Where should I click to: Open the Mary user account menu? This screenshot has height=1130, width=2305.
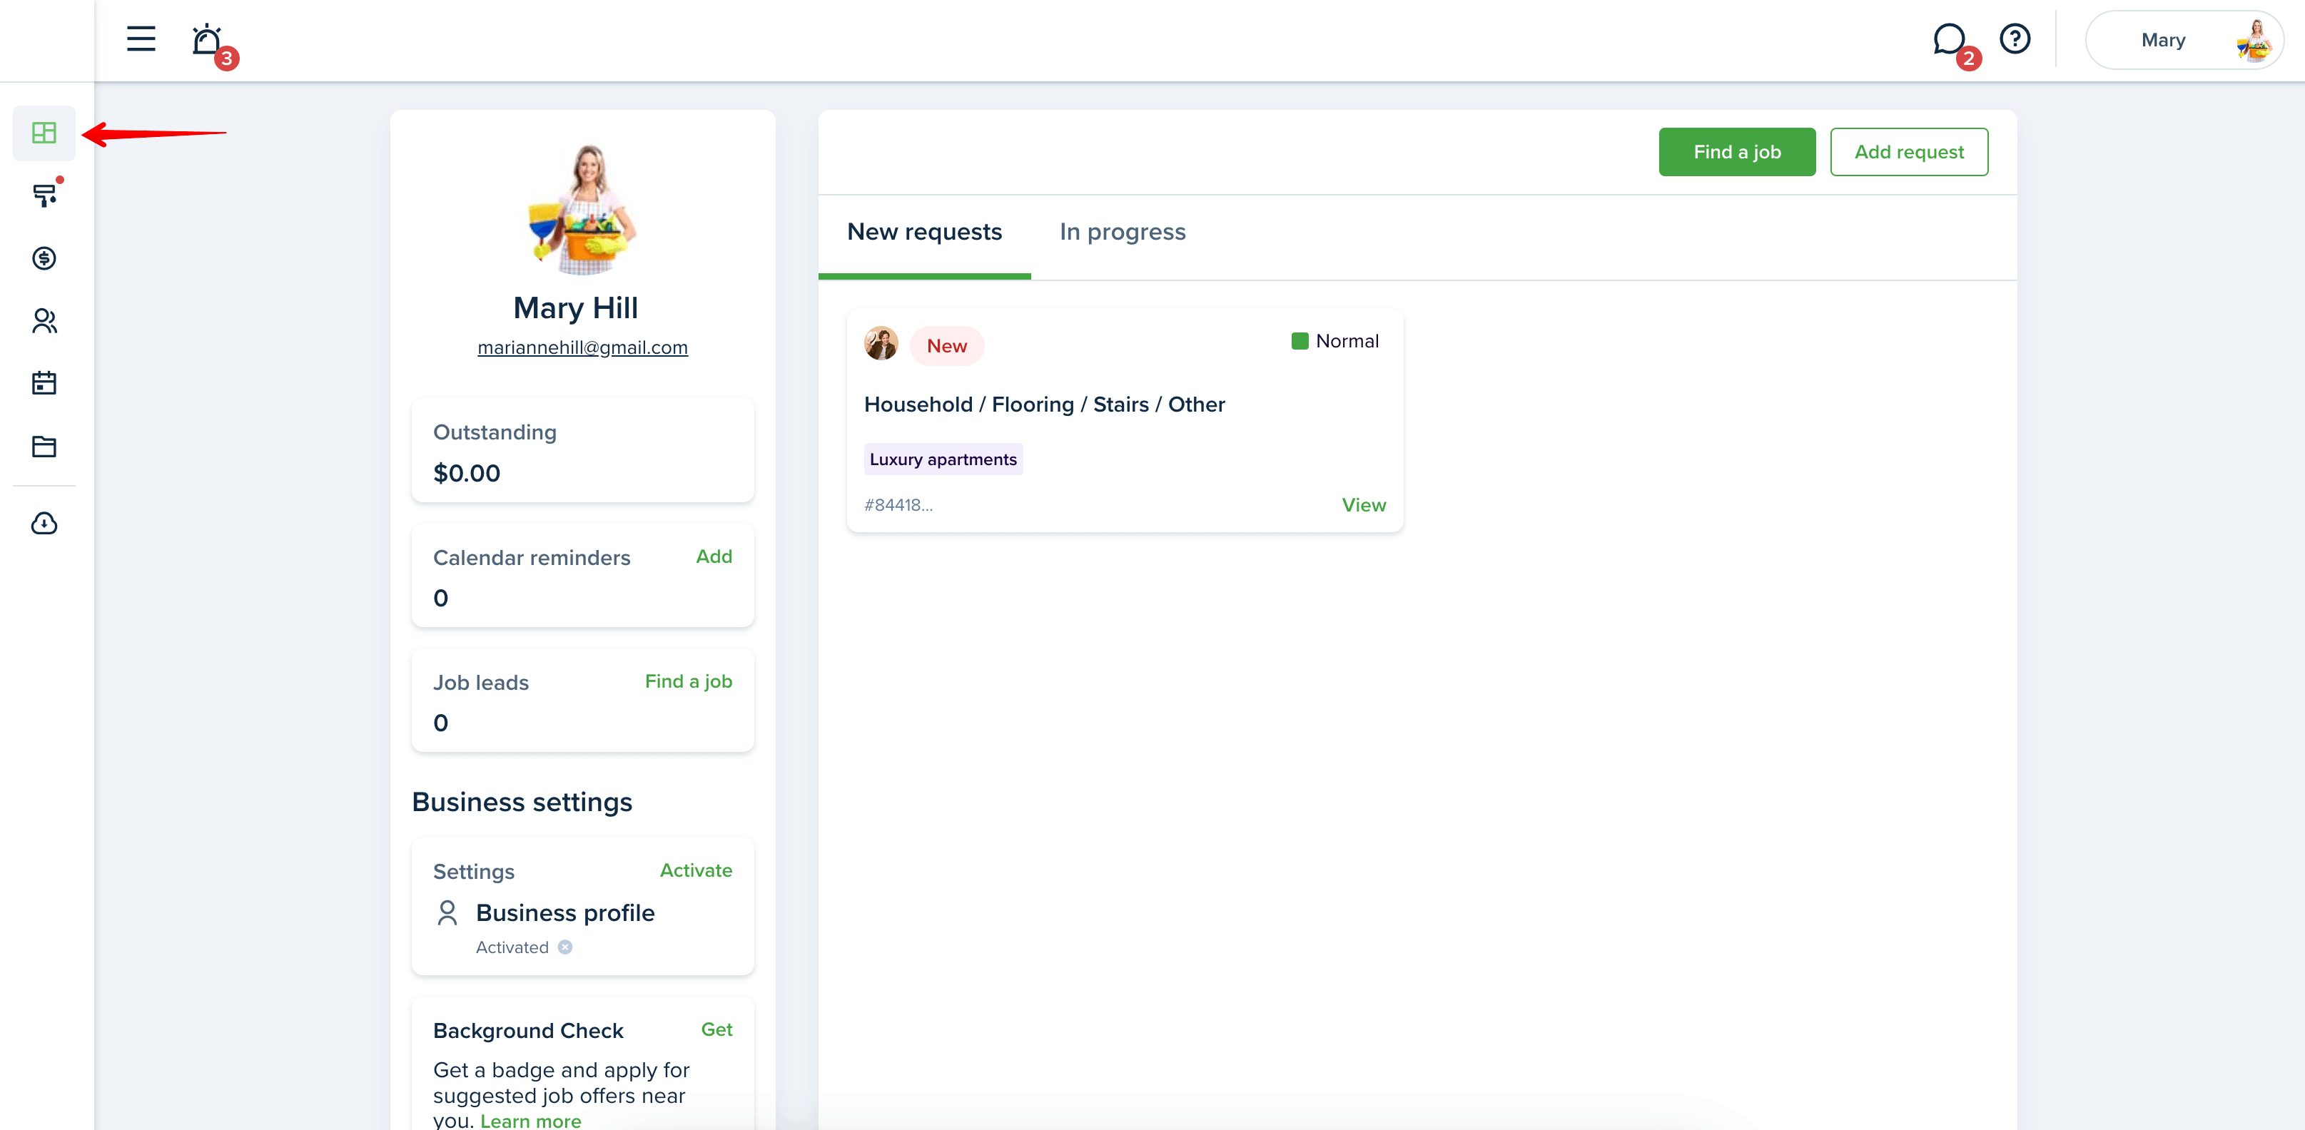(2184, 40)
